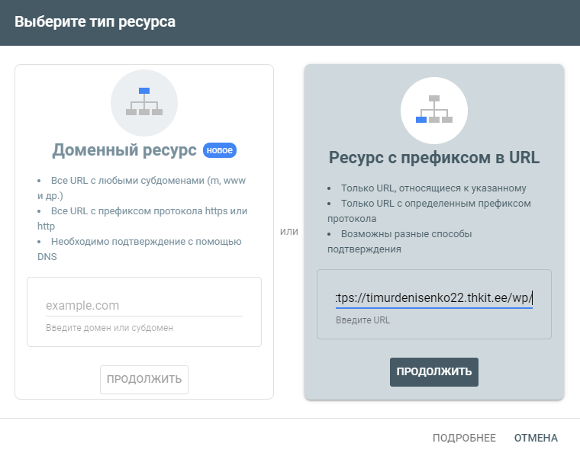The image size is (580, 453).
Task: Click the "Выберите тип ресурса" dialog title
Action: point(95,22)
